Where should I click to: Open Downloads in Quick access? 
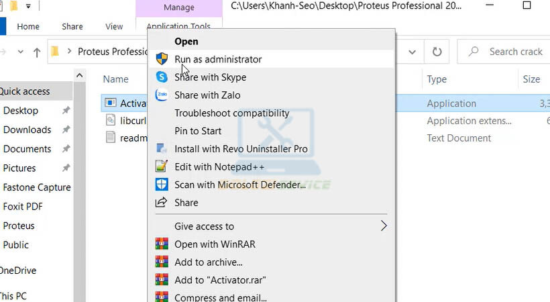(x=27, y=130)
